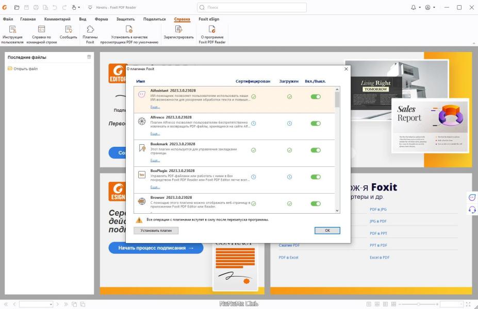Click the BoxPlugin box icon
Viewport: 478px width, 309px height.
tap(142, 175)
